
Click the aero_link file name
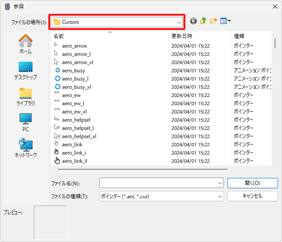tap(72, 145)
